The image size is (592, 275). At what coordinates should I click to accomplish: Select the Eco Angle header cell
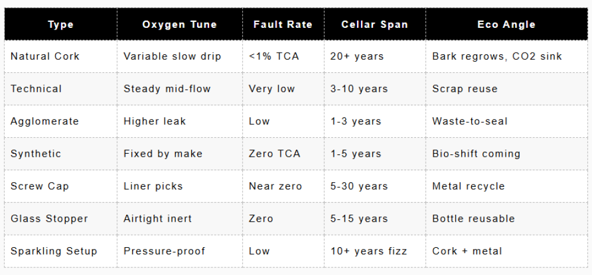506,24
